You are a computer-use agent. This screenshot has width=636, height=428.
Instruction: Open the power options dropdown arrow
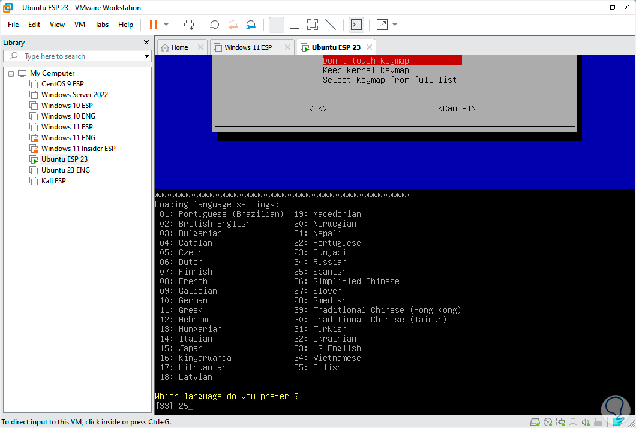pos(166,25)
